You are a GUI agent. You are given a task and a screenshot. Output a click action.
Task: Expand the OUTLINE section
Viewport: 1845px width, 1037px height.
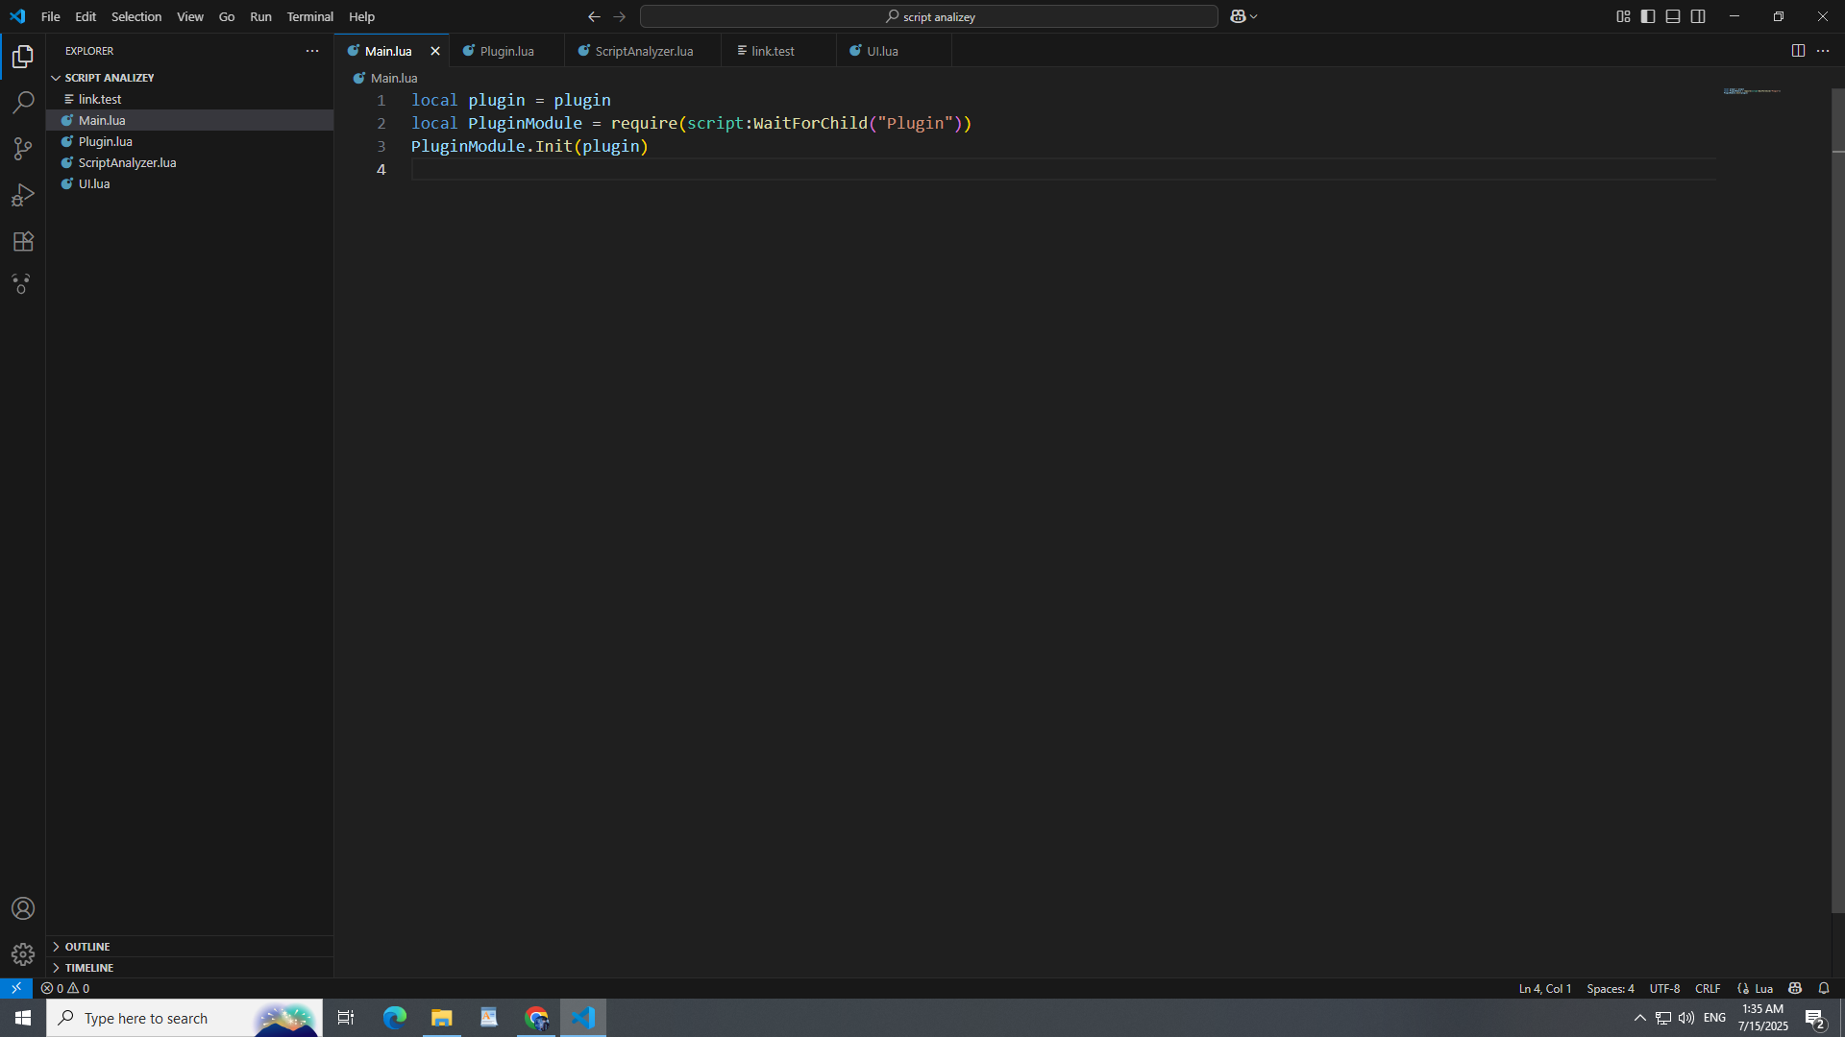(87, 947)
